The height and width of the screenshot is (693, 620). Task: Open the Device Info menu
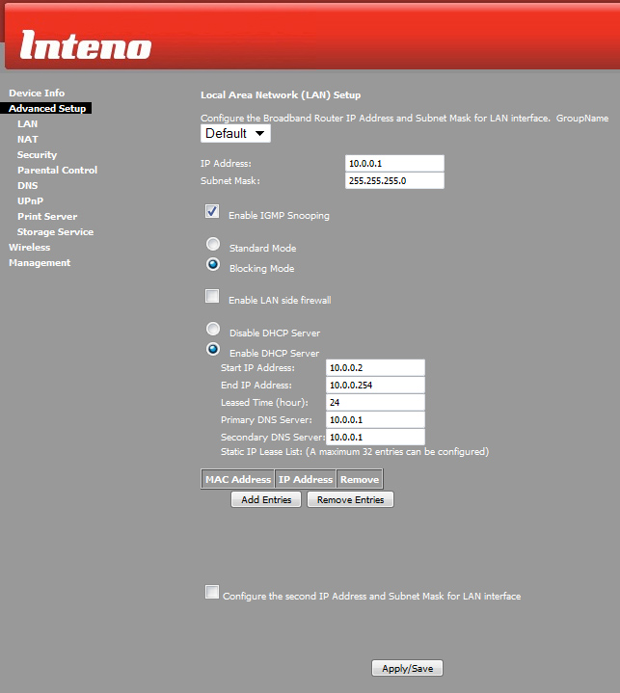[37, 93]
